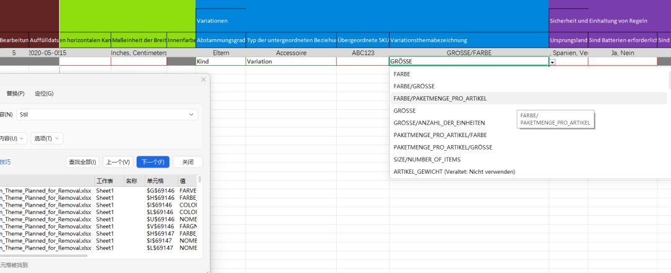Select the Maßeinheit der Breite header cell
Screen dimensions: 671x273
click(x=139, y=40)
